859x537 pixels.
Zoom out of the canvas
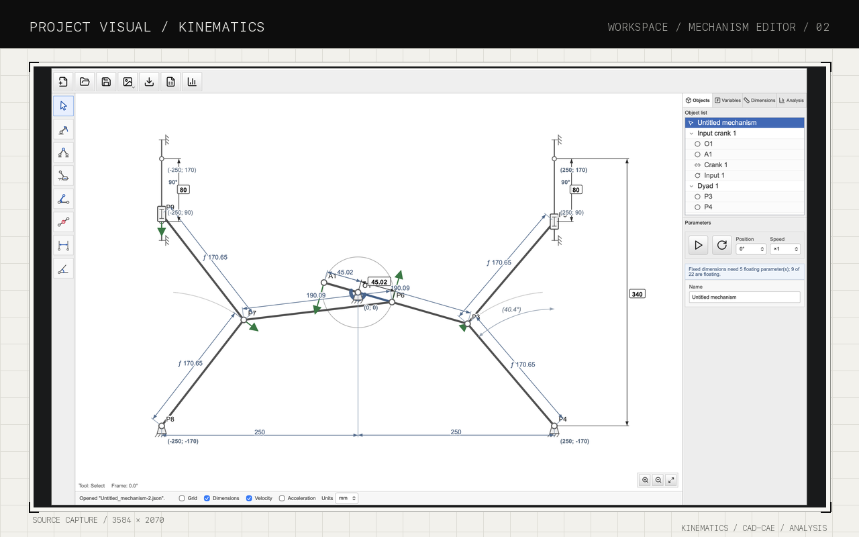[x=658, y=480]
